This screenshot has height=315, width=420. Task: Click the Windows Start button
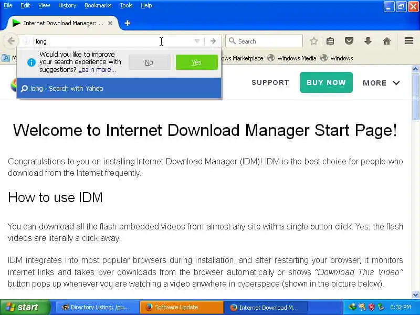(x=25, y=307)
